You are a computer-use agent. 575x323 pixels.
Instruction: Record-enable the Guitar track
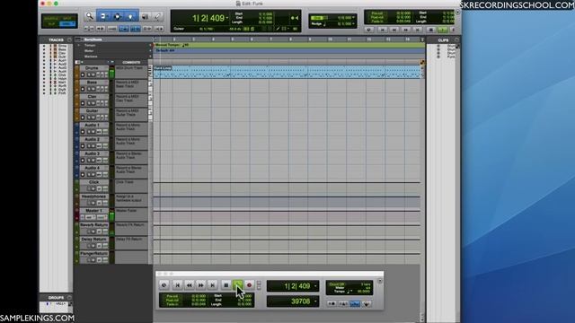coord(83,118)
